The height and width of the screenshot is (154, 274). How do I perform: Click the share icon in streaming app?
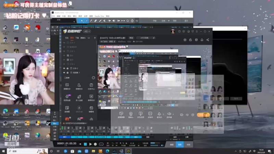(x=208, y=40)
